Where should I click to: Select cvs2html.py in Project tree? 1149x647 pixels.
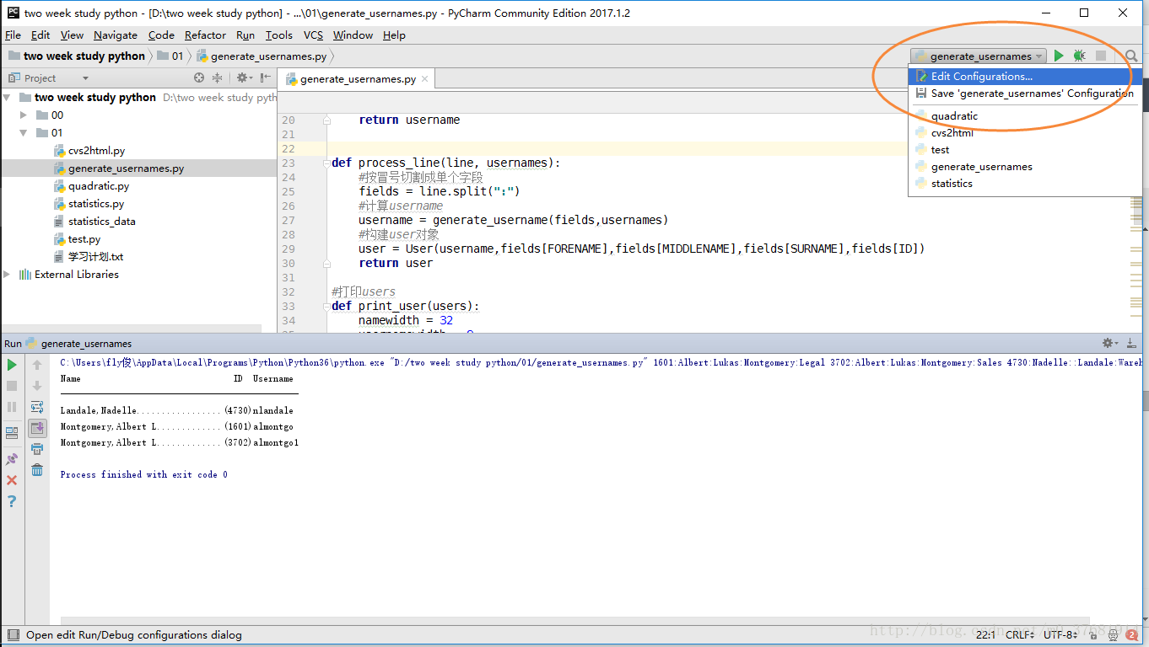tap(89, 150)
